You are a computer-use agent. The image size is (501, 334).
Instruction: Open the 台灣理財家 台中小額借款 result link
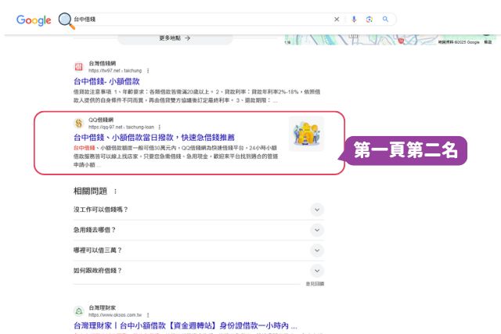click(186, 325)
